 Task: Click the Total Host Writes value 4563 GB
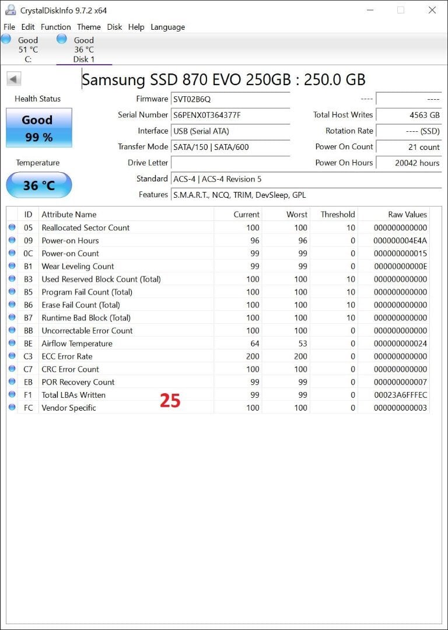click(x=408, y=116)
